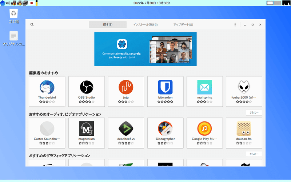Open the Caster Soundboard placeholder icon
The width and height of the screenshot is (291, 182).
click(x=47, y=128)
